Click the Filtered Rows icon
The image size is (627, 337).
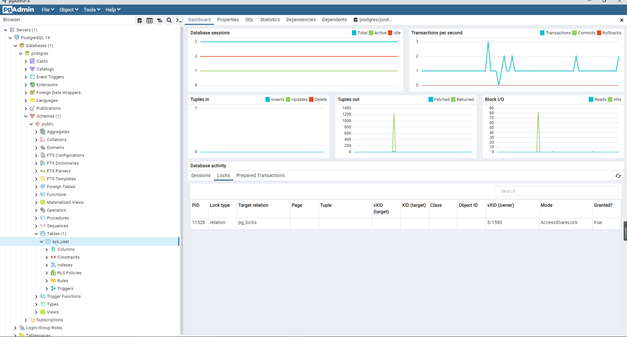pos(159,21)
